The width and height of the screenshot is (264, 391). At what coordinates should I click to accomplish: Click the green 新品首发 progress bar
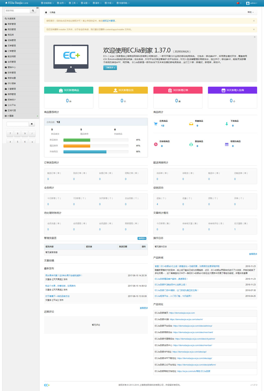click(x=77, y=140)
